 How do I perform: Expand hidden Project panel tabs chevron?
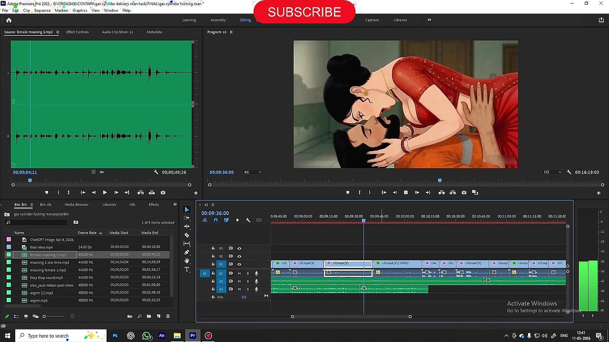[x=175, y=205]
